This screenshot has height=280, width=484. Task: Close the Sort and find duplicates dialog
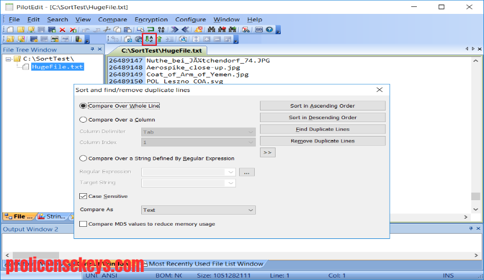(x=379, y=90)
